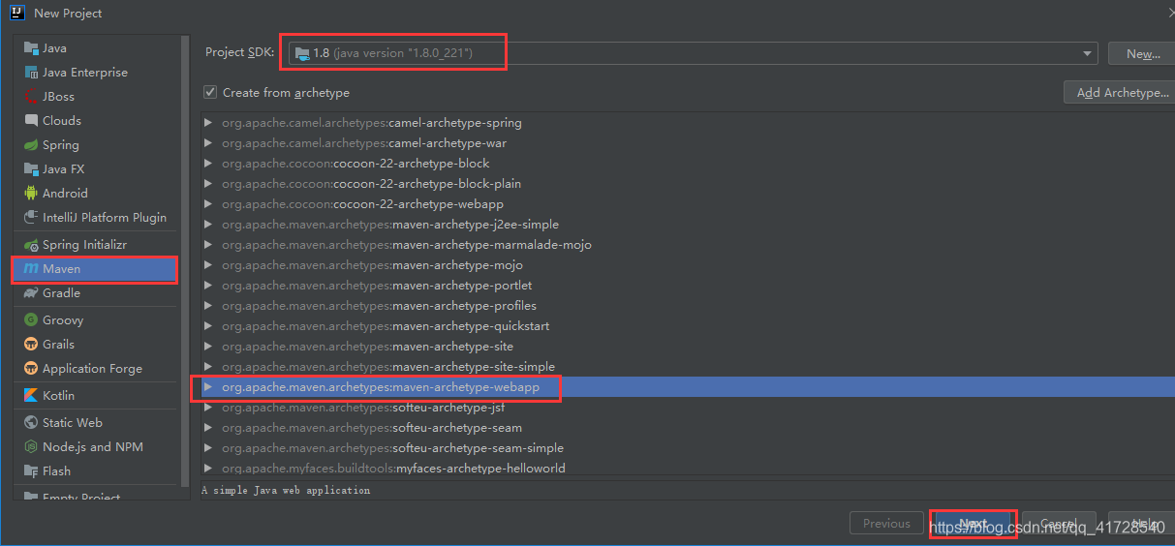Toggle Create from archetype checkbox

[210, 92]
